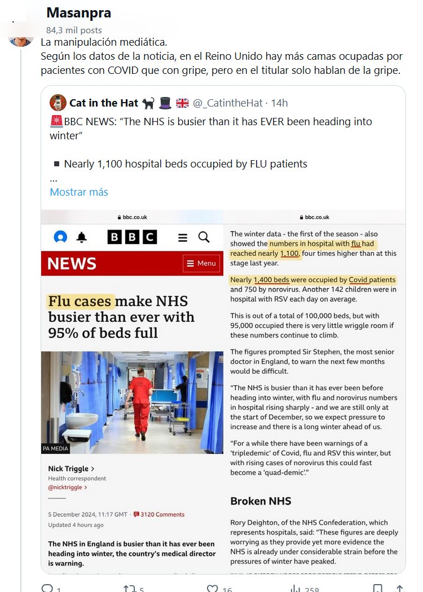The image size is (423, 592).
Task: Click the share upload arrow icon
Action: coord(399,588)
